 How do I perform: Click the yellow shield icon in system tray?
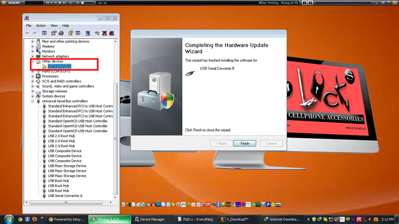(314, 219)
